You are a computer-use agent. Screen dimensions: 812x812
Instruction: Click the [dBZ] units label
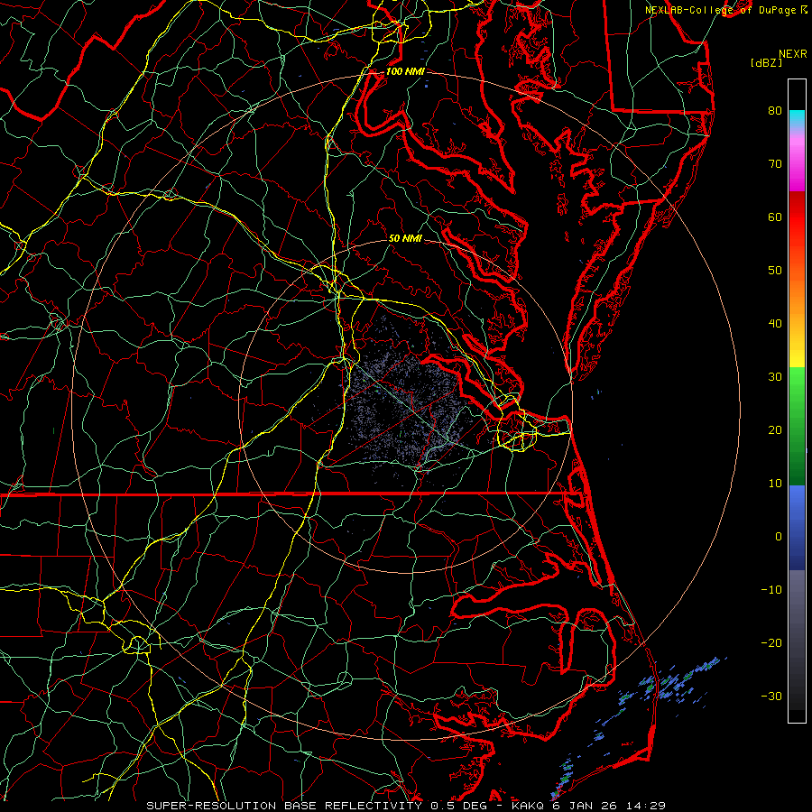765,62
